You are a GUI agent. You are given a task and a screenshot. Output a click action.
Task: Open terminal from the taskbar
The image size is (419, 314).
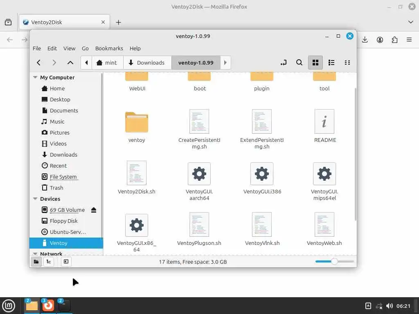tap(64, 305)
